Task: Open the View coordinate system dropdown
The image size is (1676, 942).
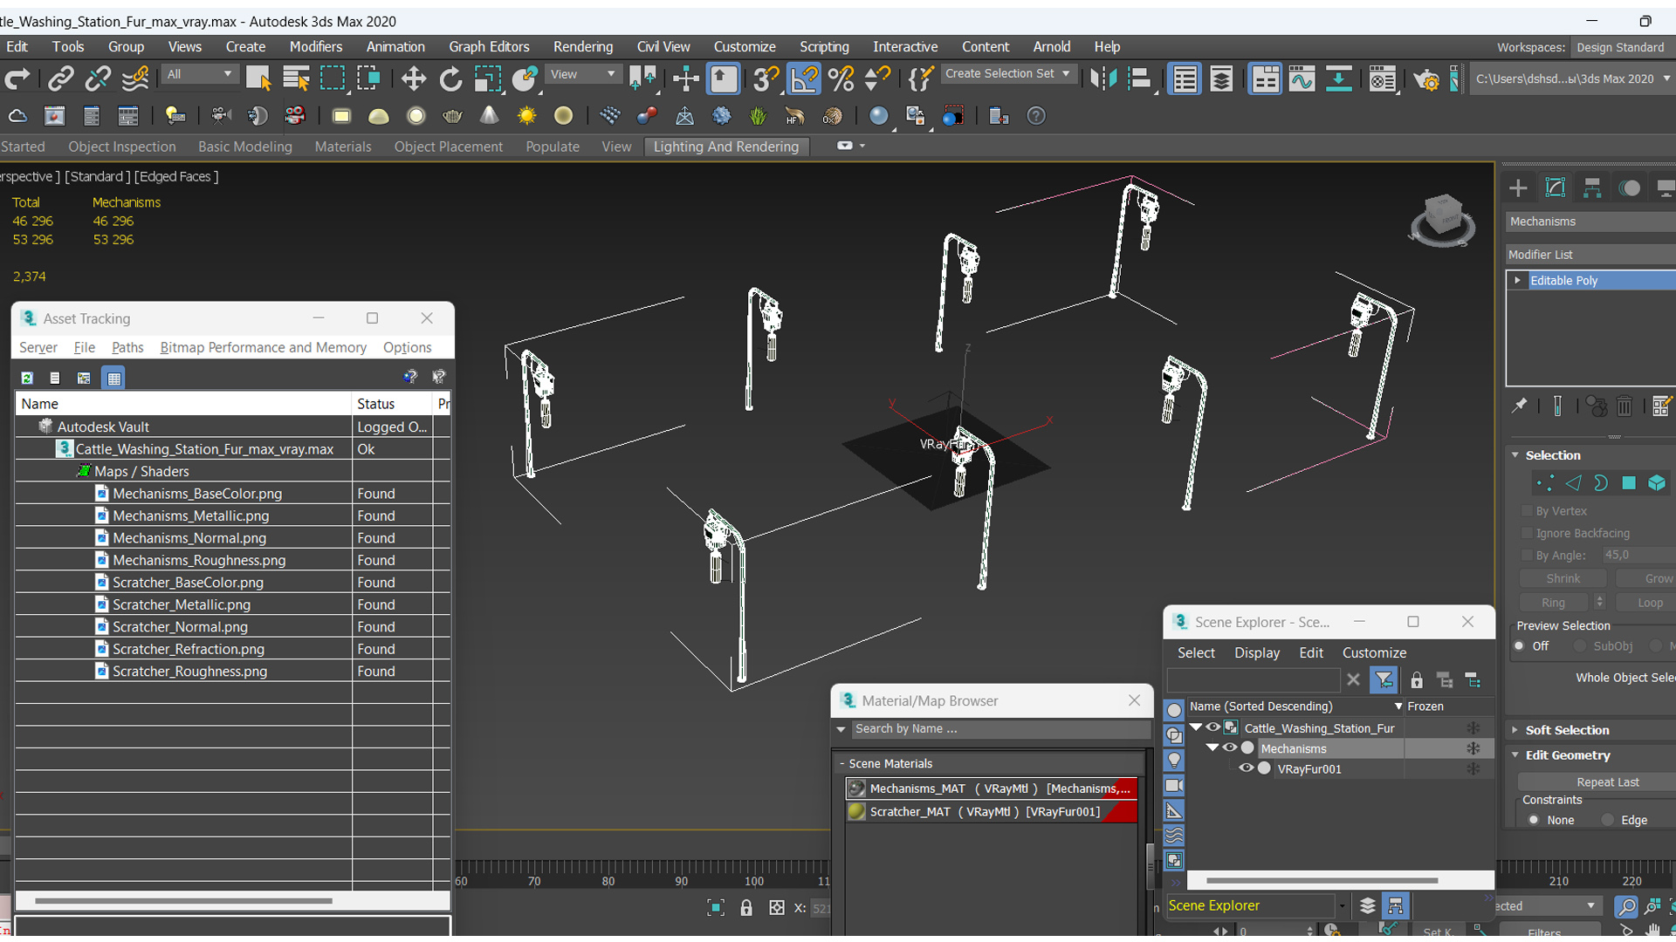Action: (583, 74)
